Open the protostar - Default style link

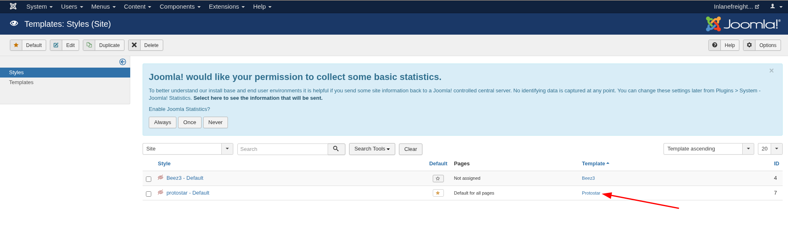point(188,193)
